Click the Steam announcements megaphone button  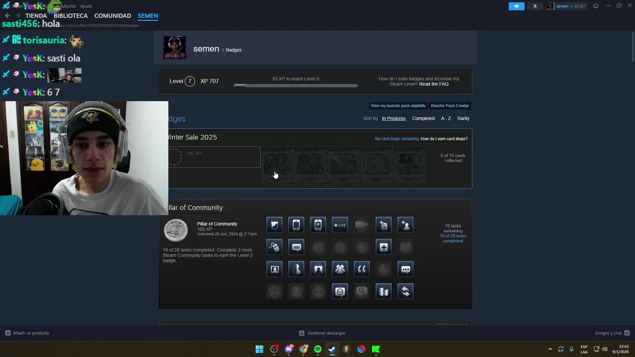point(516,6)
